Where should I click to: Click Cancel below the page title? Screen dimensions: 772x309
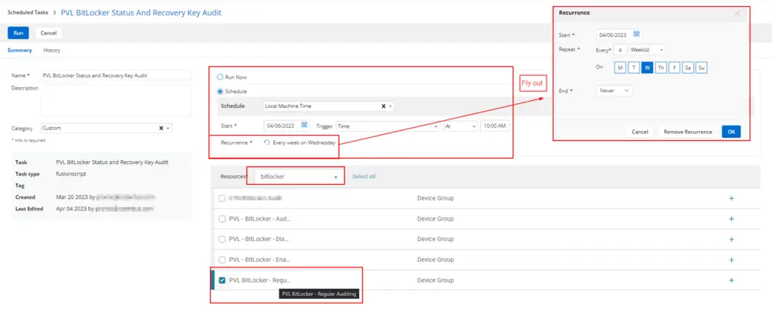point(48,33)
